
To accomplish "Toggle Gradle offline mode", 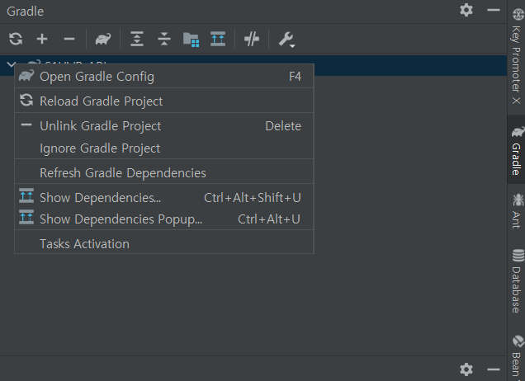I will tap(252, 39).
